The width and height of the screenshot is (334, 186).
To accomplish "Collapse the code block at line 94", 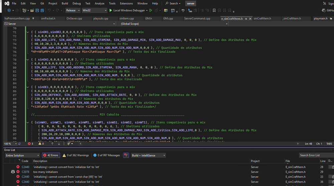I will click(x=28, y=123).
